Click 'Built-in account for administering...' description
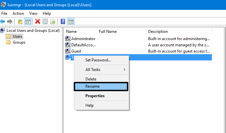Viewport: 226px width, 133px height. 179,39
